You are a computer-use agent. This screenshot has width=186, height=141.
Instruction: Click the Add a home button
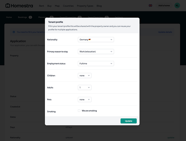pos(164,6)
